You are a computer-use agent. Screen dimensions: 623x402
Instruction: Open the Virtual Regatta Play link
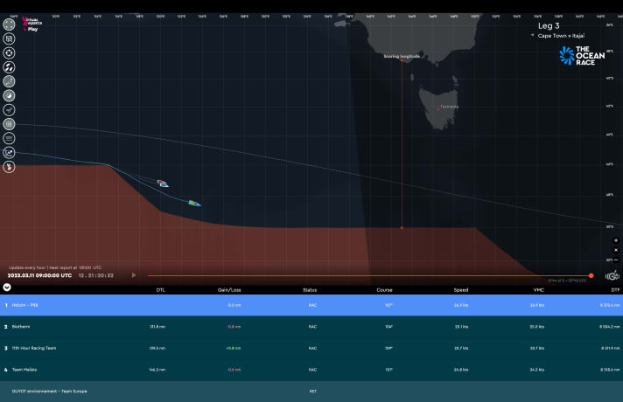point(31,24)
